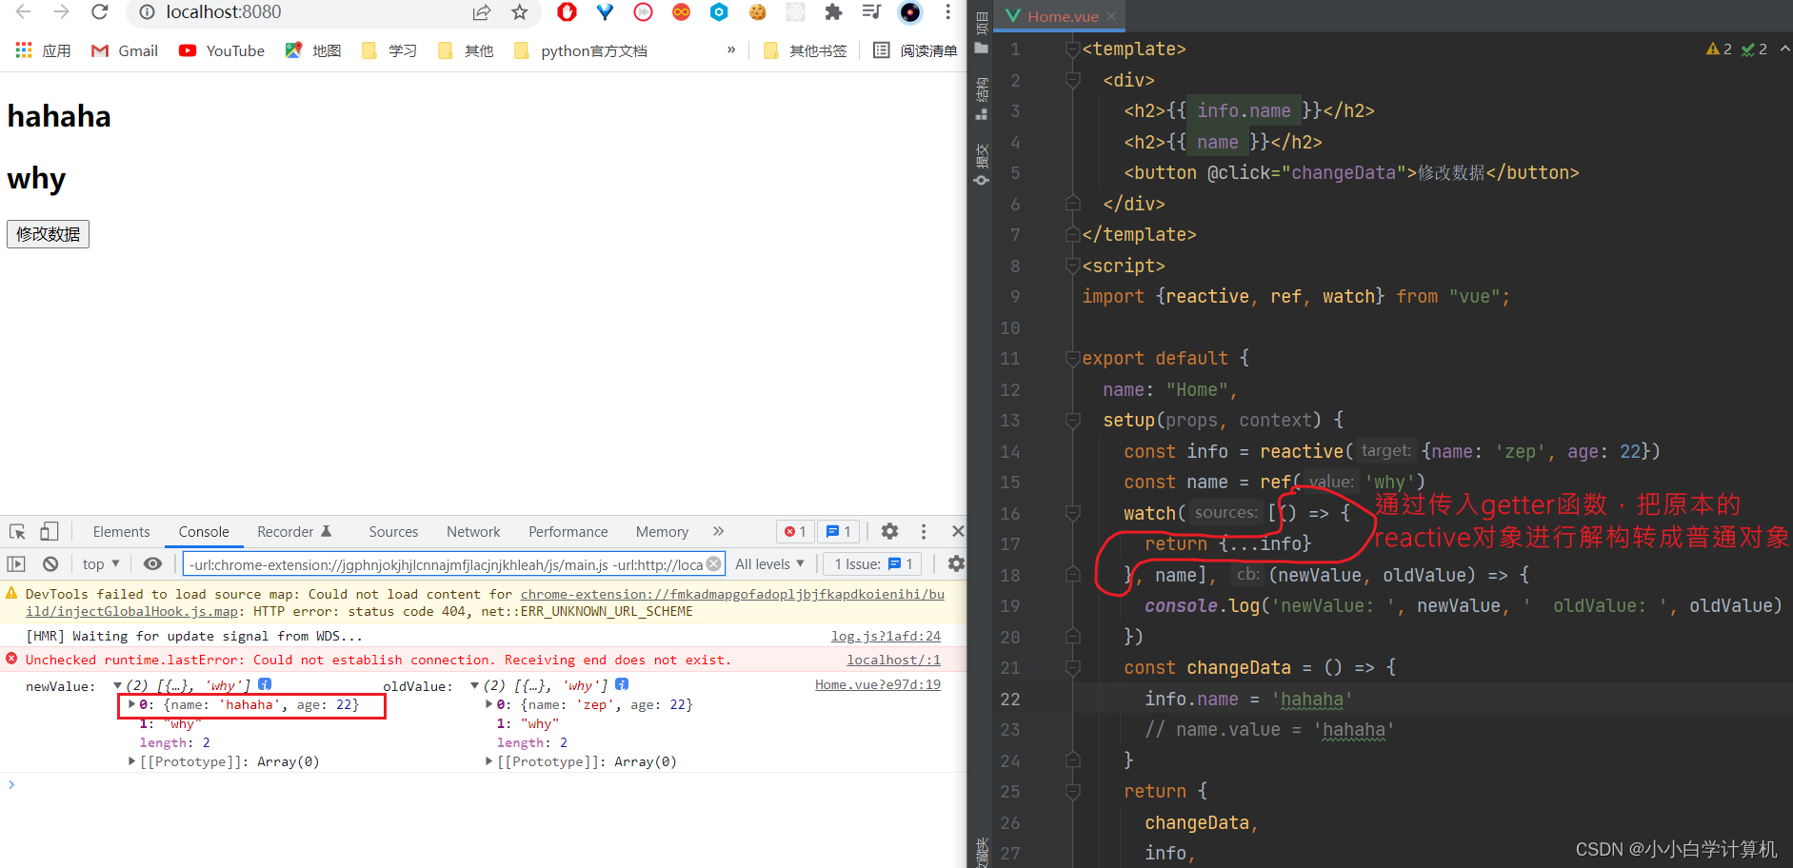Open the Chrome three-dot menu
This screenshot has width=1793, height=868.
pyautogui.click(x=947, y=12)
